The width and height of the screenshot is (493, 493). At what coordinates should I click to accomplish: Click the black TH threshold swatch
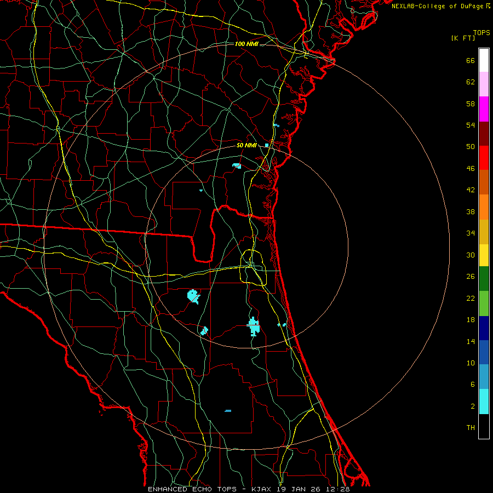[484, 426]
